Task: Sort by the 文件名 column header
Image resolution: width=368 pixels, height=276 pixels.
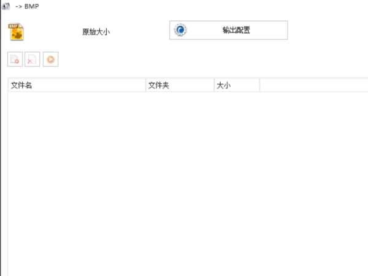Action: [77, 85]
